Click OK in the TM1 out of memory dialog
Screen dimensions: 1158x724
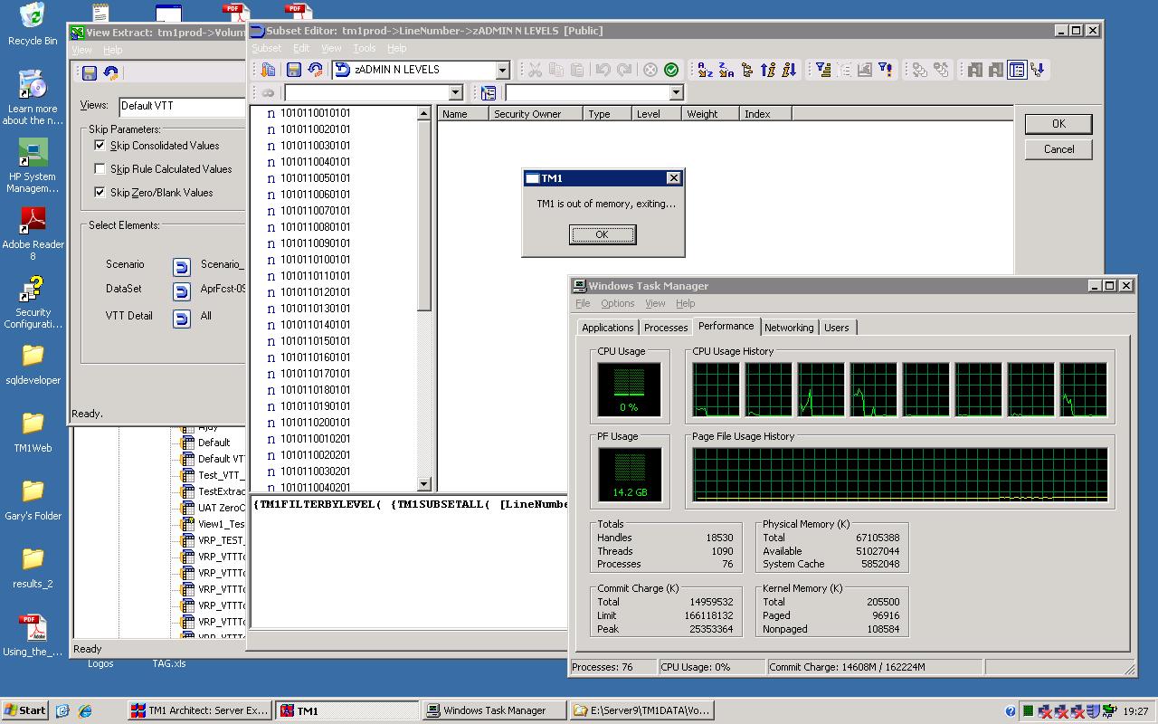(x=603, y=234)
